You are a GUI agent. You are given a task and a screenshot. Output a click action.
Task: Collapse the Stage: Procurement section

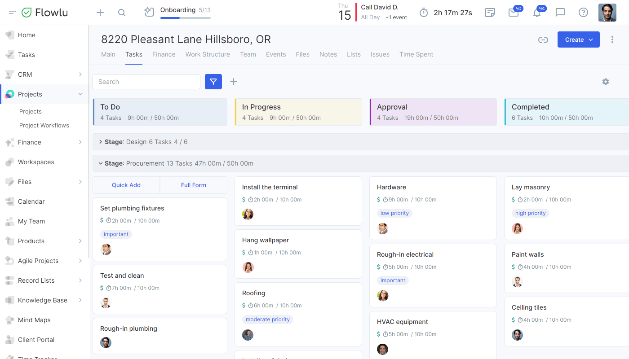101,163
